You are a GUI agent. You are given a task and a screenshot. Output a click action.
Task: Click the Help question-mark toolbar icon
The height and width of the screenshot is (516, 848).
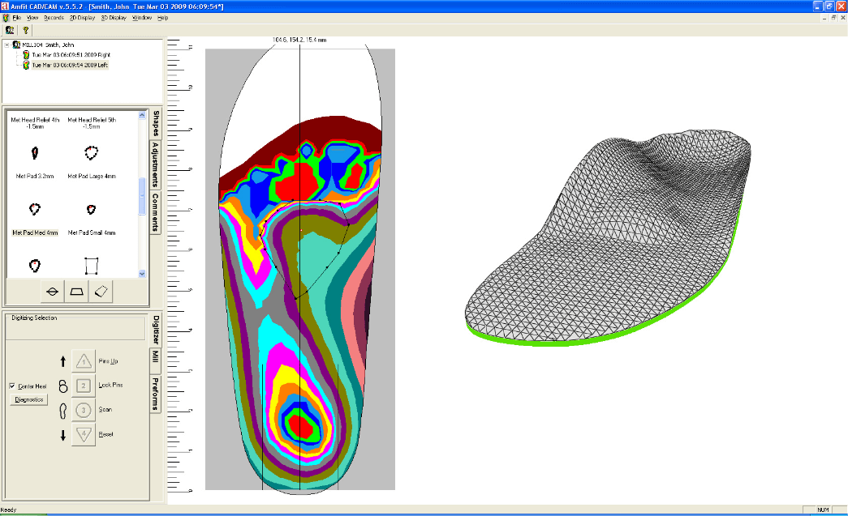[24, 29]
